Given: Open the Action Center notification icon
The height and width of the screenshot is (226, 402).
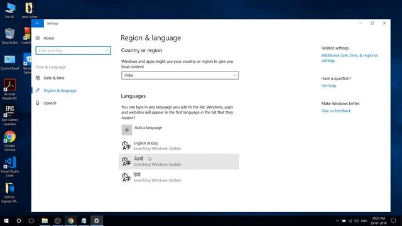Looking at the screenshot, I should click(394, 220).
